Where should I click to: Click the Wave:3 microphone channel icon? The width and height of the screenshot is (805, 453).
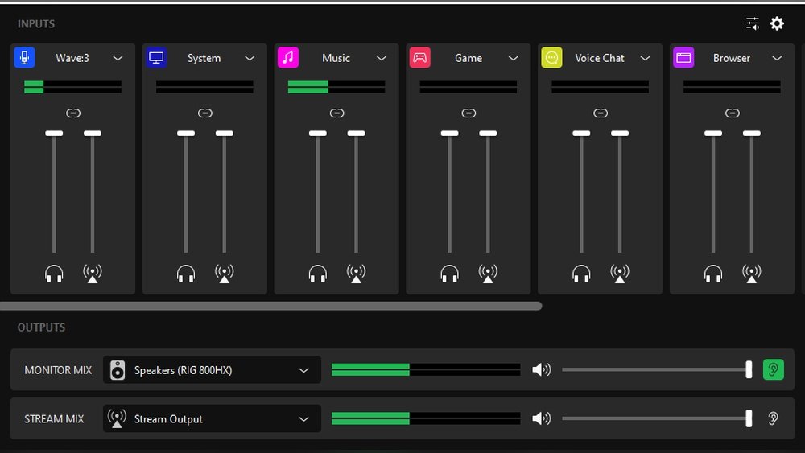(x=24, y=57)
